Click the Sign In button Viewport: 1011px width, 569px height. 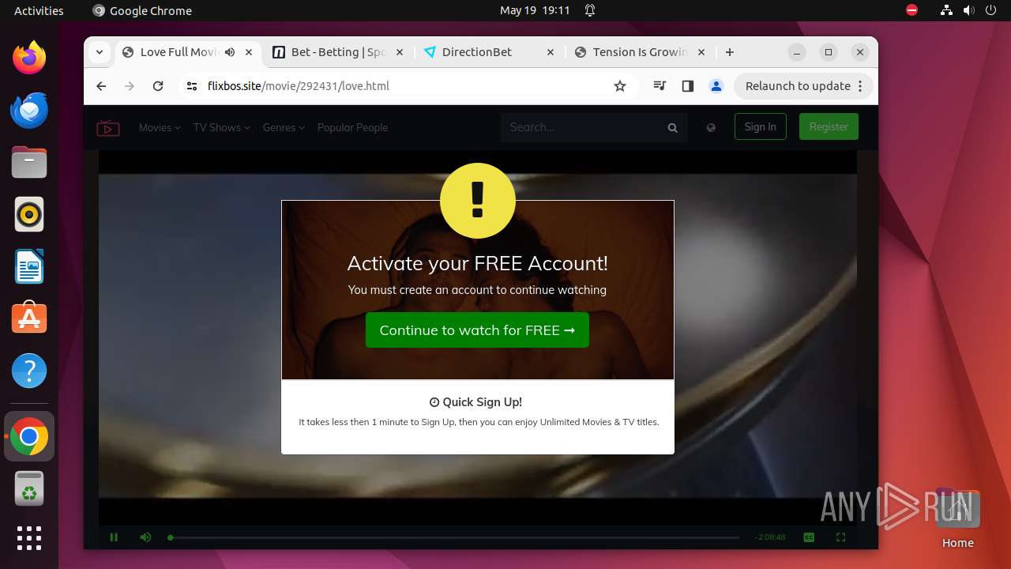761,126
